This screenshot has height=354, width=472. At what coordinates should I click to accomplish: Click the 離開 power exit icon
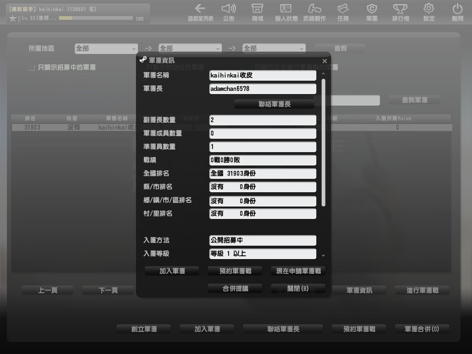tap(457, 12)
